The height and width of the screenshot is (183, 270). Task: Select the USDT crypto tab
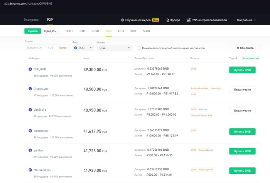69,31
